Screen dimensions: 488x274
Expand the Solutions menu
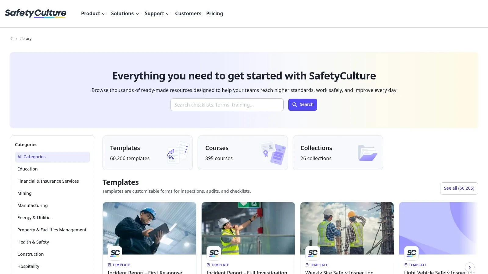tap(125, 14)
